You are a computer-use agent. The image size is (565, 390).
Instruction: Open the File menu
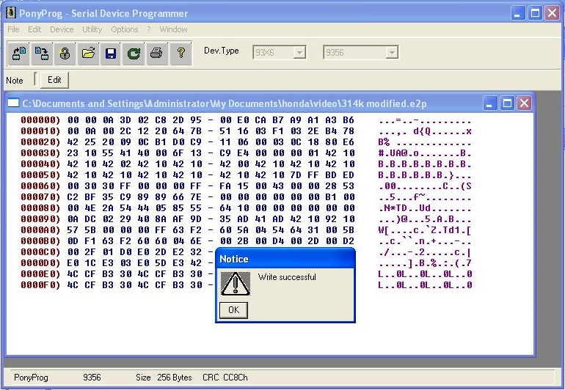(x=13, y=29)
